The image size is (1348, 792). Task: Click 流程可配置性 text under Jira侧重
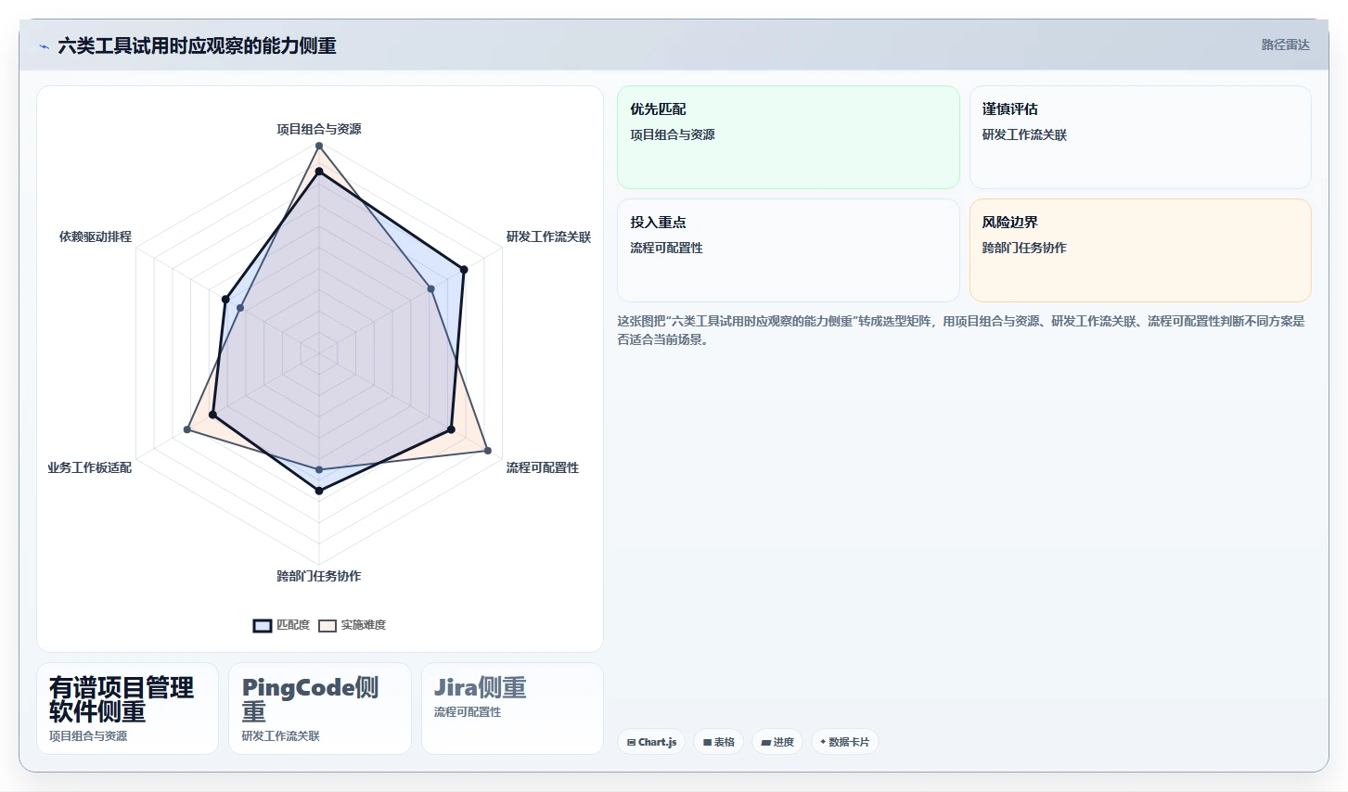pos(468,712)
